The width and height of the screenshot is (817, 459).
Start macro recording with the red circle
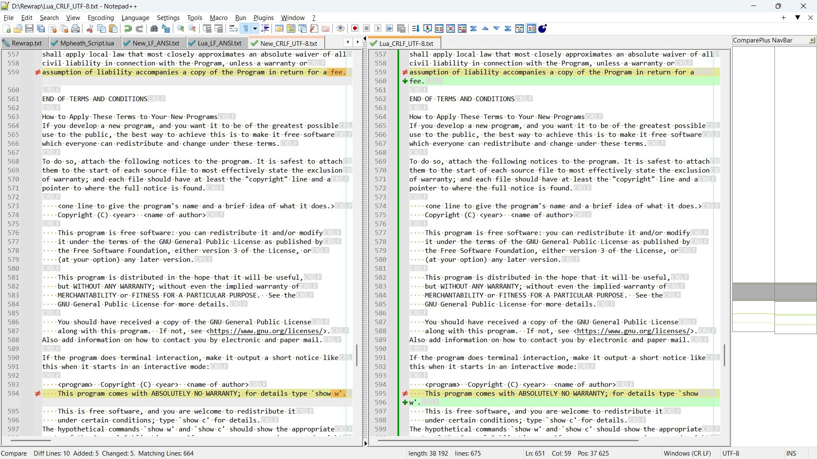(x=355, y=28)
